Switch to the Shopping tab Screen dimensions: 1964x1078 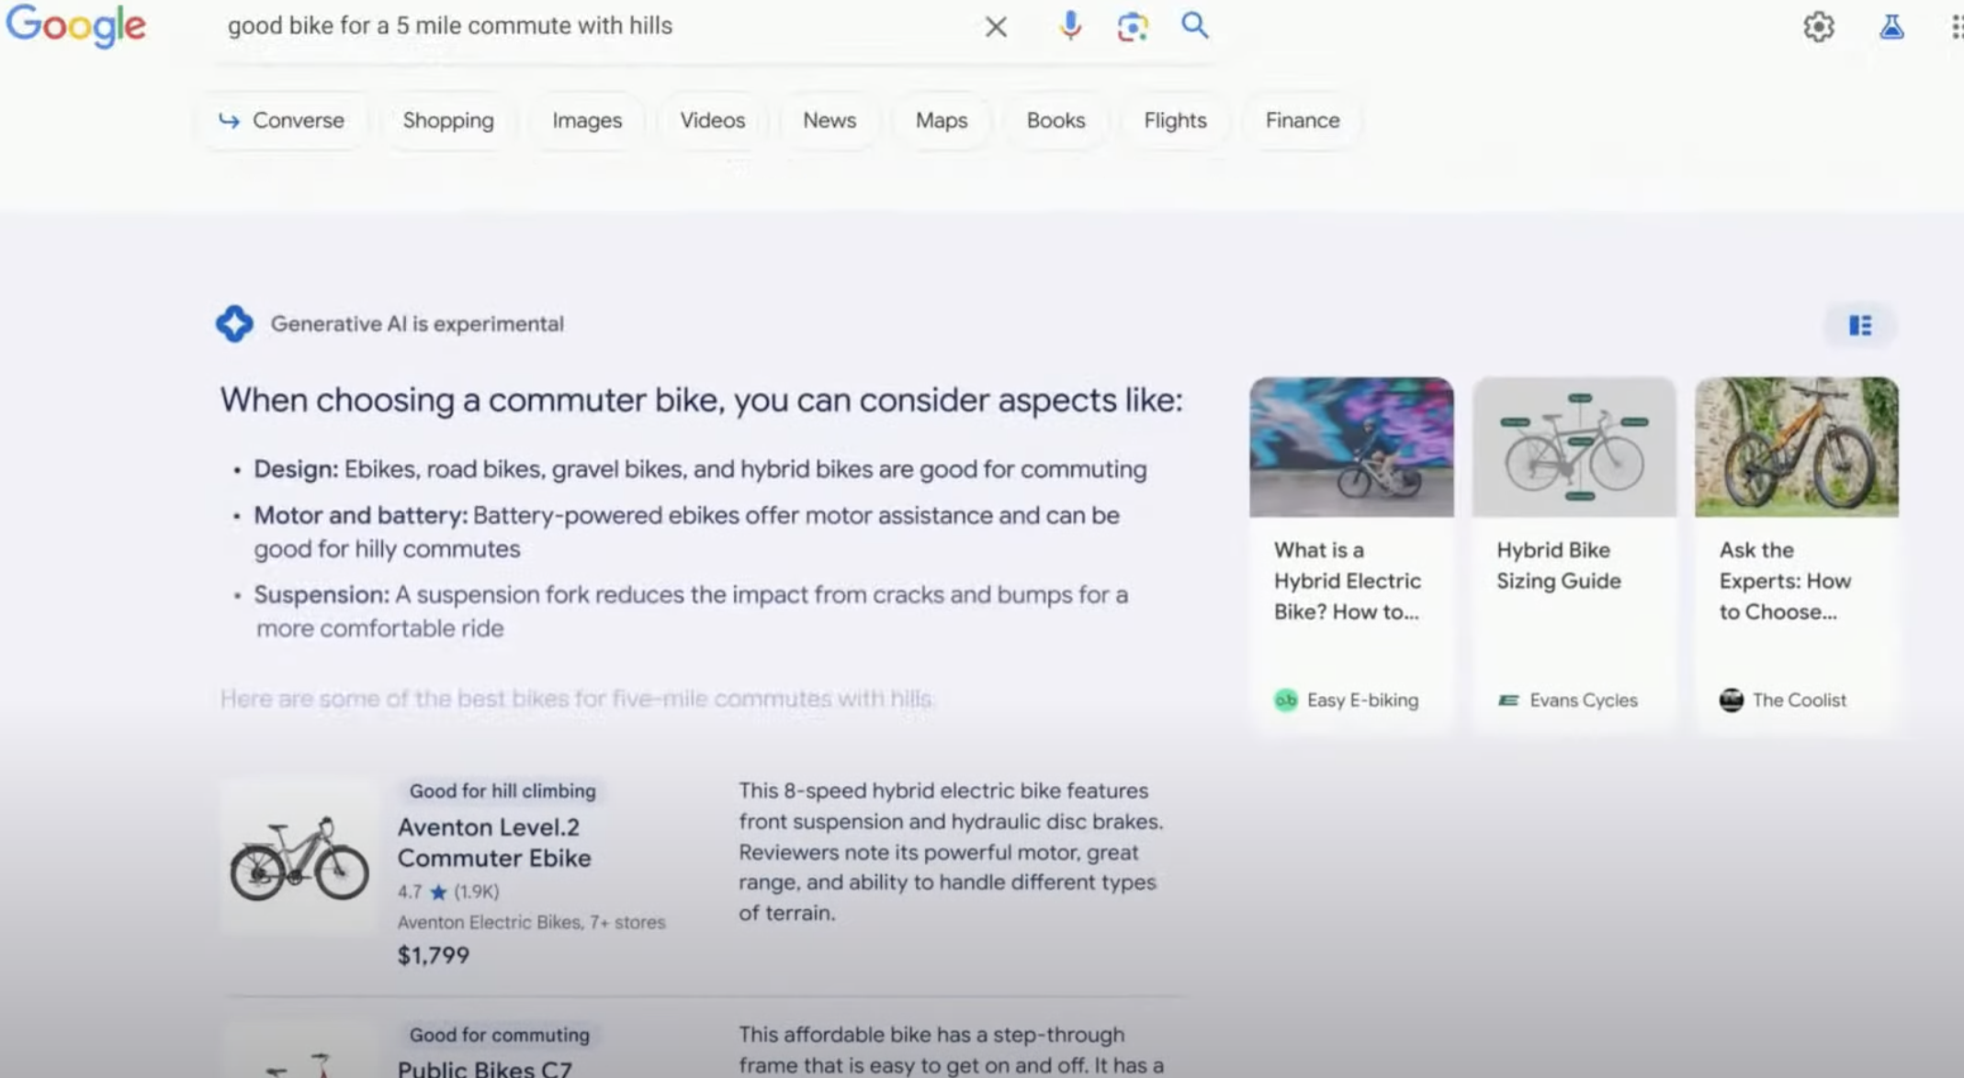tap(448, 120)
